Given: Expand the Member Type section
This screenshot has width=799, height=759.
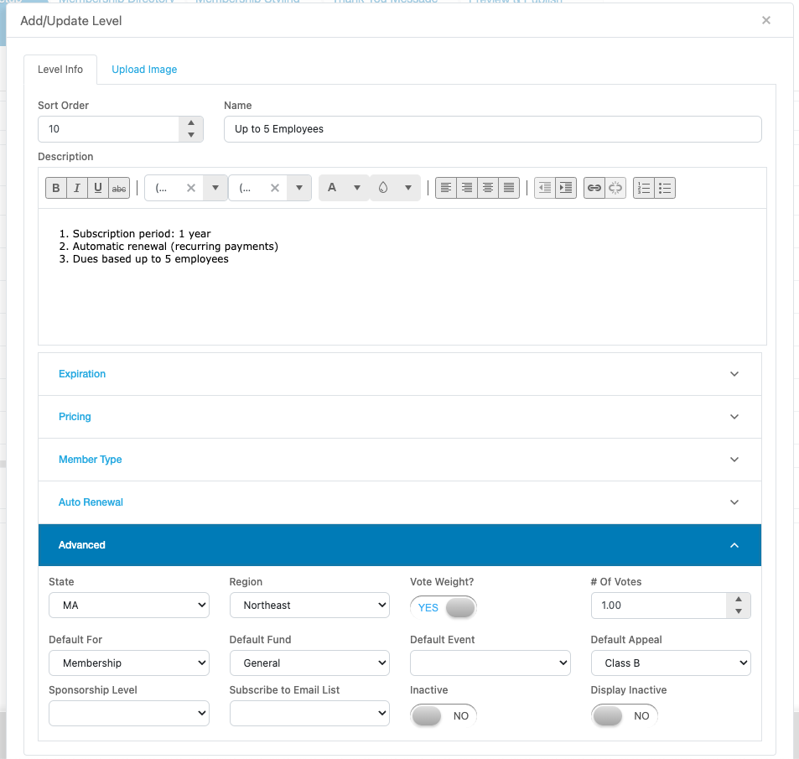Looking at the screenshot, I should click(399, 460).
